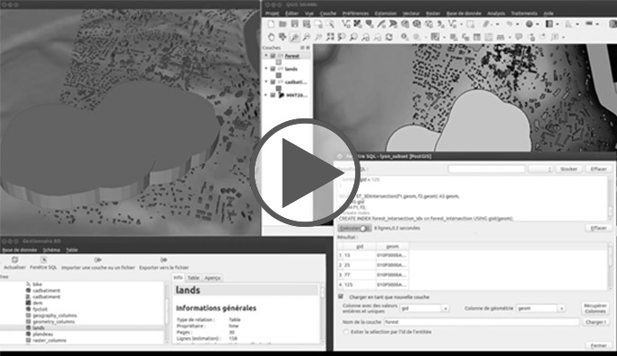Image resolution: width=617 pixels, height=356 pixels.
Task: Enable Eviter la sélection par l'id checkbox
Action: [x=346, y=332]
